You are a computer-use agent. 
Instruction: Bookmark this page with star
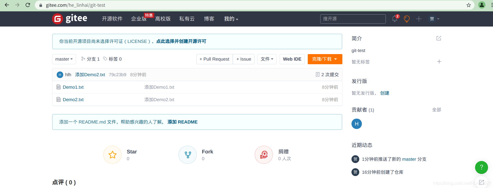pos(469,5)
